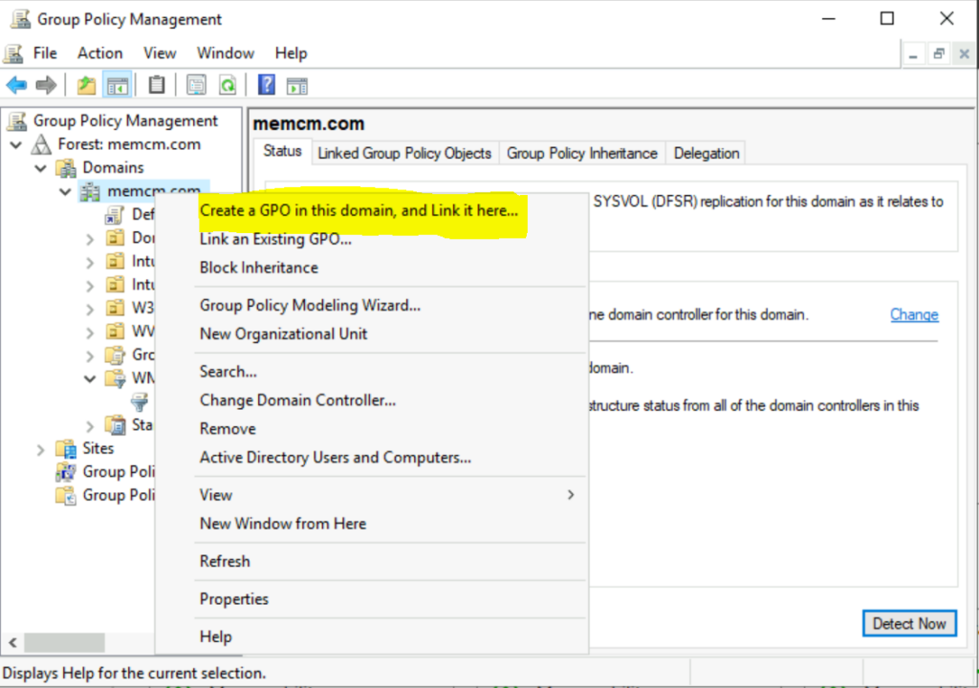Click the clipboard Paste toolbar icon

157,85
